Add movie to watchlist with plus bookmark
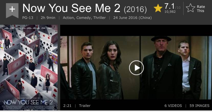212x112 pixels. pyautogui.click(x=12, y=10)
